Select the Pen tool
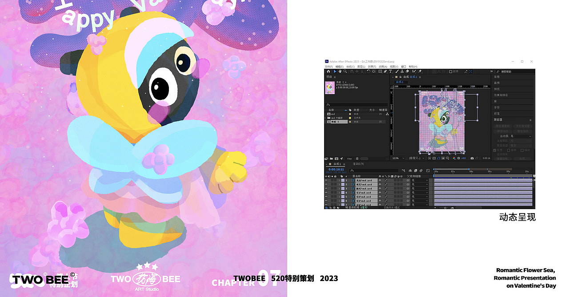569x297 pixels. click(x=385, y=71)
